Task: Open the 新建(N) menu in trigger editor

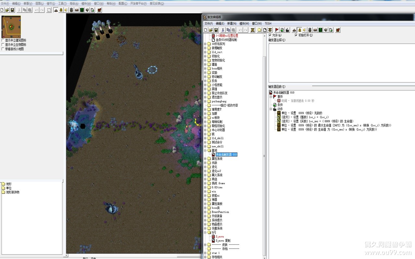Action: pos(231,24)
